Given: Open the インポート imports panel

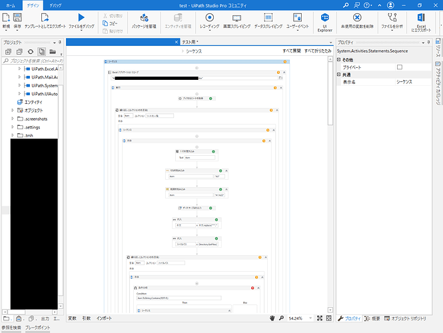Looking at the screenshot, I should tap(104, 318).
